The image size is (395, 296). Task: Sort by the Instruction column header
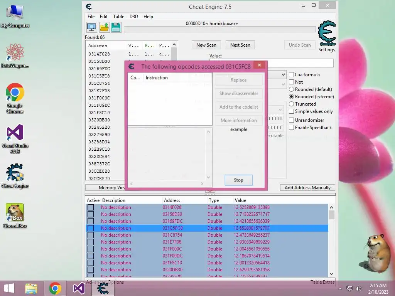pos(157,77)
